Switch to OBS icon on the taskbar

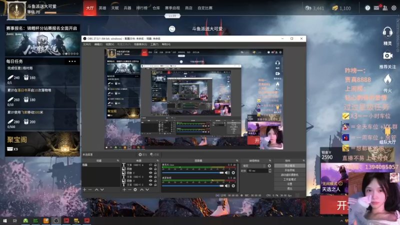[x=56, y=220]
